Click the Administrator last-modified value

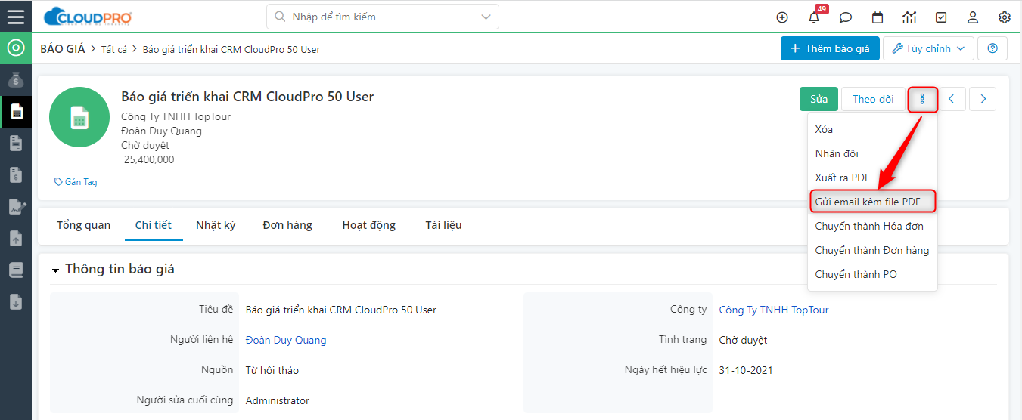point(278,400)
